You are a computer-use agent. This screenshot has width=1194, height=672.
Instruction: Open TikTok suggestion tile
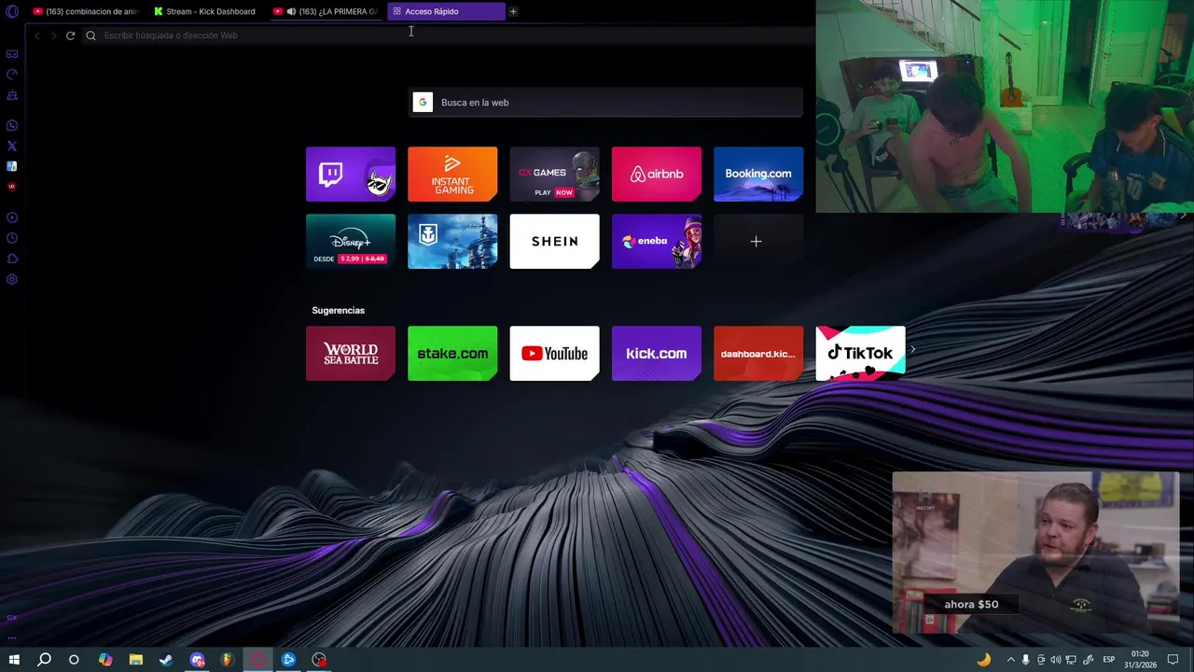click(x=860, y=353)
